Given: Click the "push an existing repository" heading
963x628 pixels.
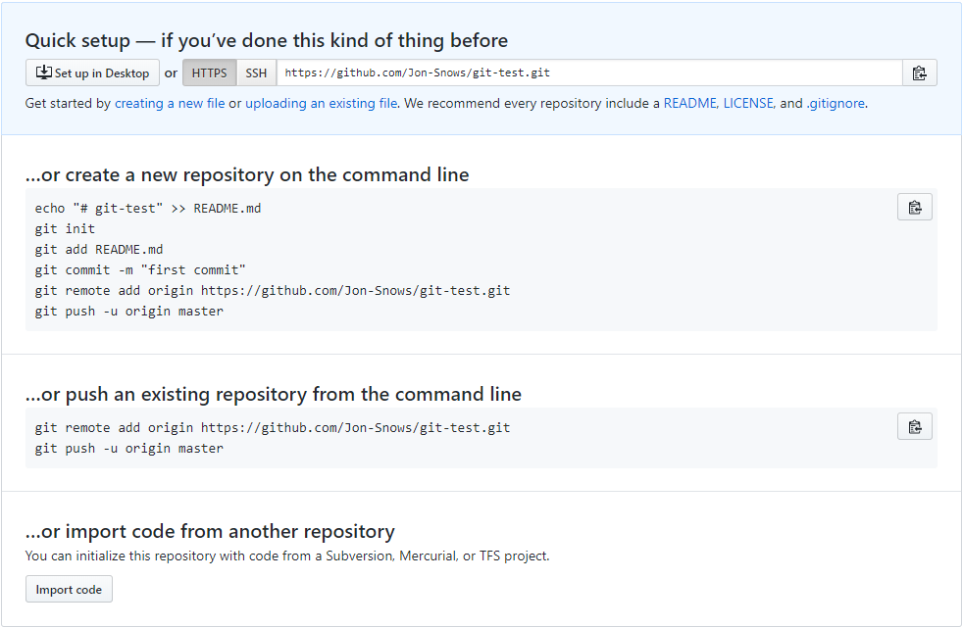Looking at the screenshot, I should (x=274, y=395).
